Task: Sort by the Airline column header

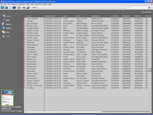Action: 69,16
